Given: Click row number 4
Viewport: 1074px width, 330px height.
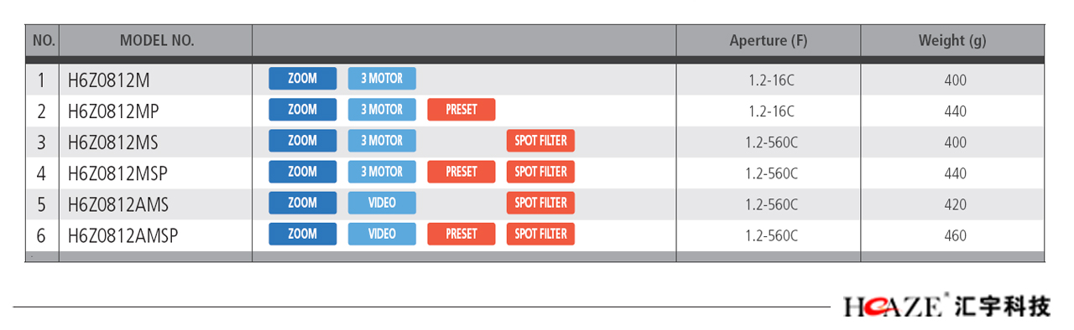Looking at the screenshot, I should [x=42, y=173].
